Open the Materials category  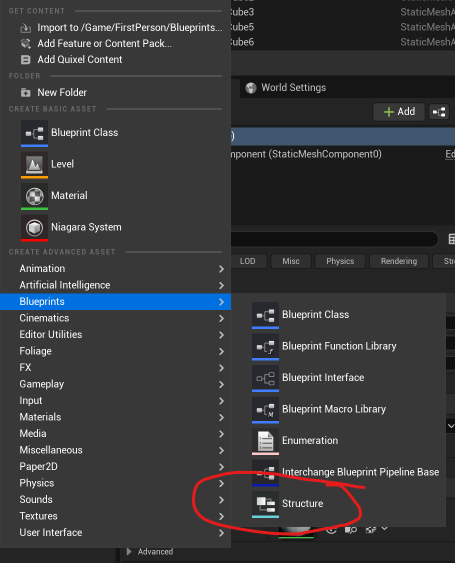pyautogui.click(x=115, y=417)
